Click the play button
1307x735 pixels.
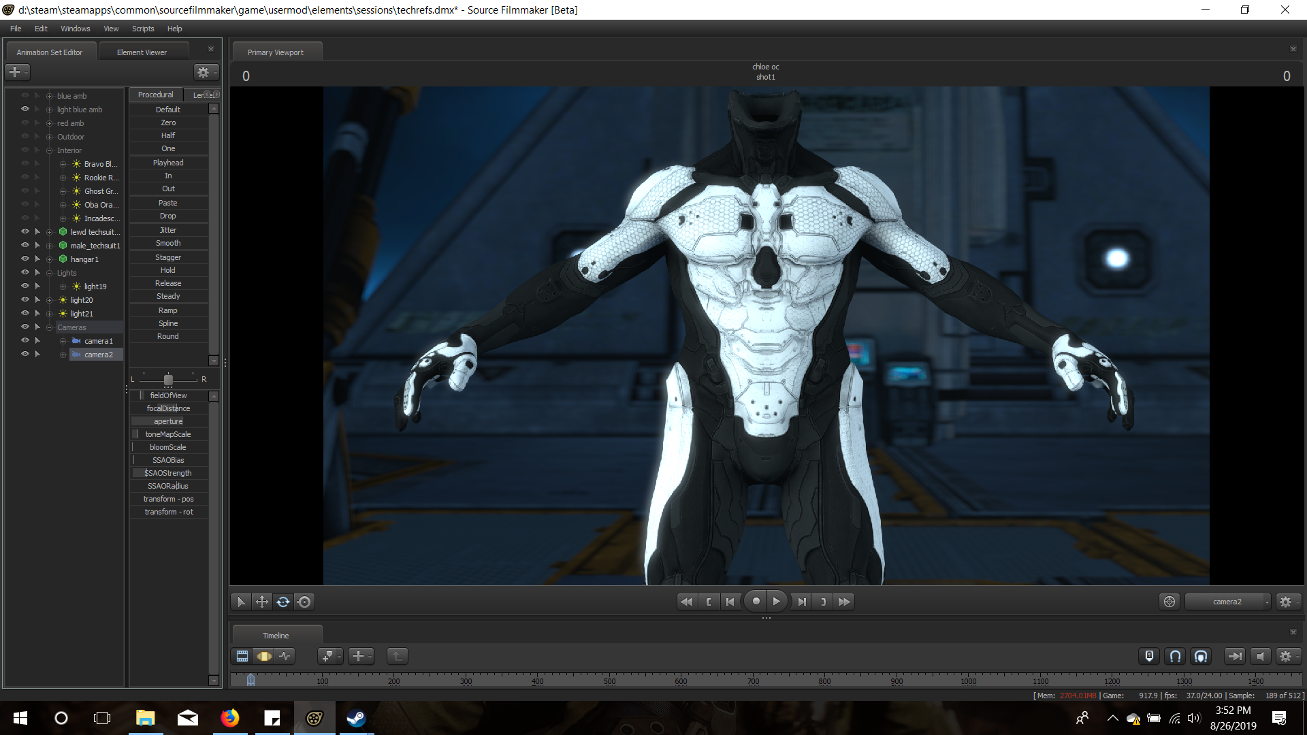coord(776,602)
